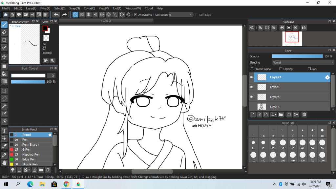The width and height of the screenshot is (336, 189).
Task: Adjust the layer Opacity slider
Action: point(297,56)
